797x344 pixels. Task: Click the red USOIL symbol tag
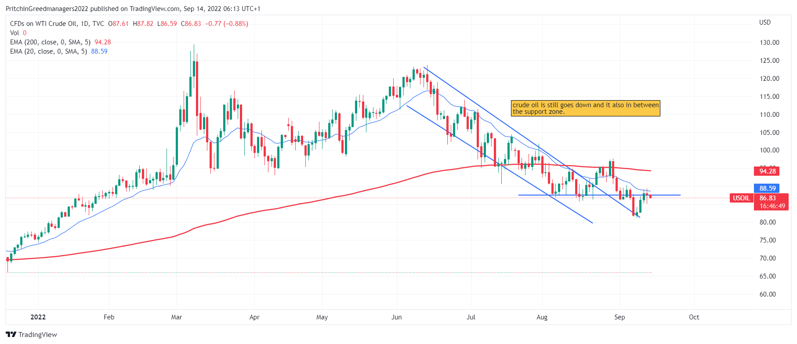pyautogui.click(x=741, y=198)
